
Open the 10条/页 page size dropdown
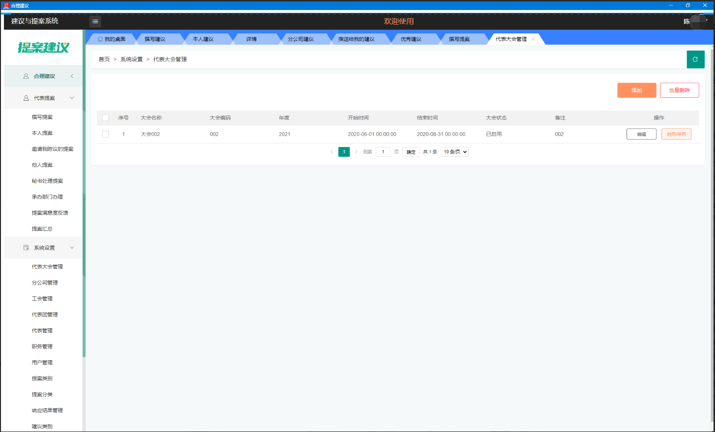pos(454,152)
